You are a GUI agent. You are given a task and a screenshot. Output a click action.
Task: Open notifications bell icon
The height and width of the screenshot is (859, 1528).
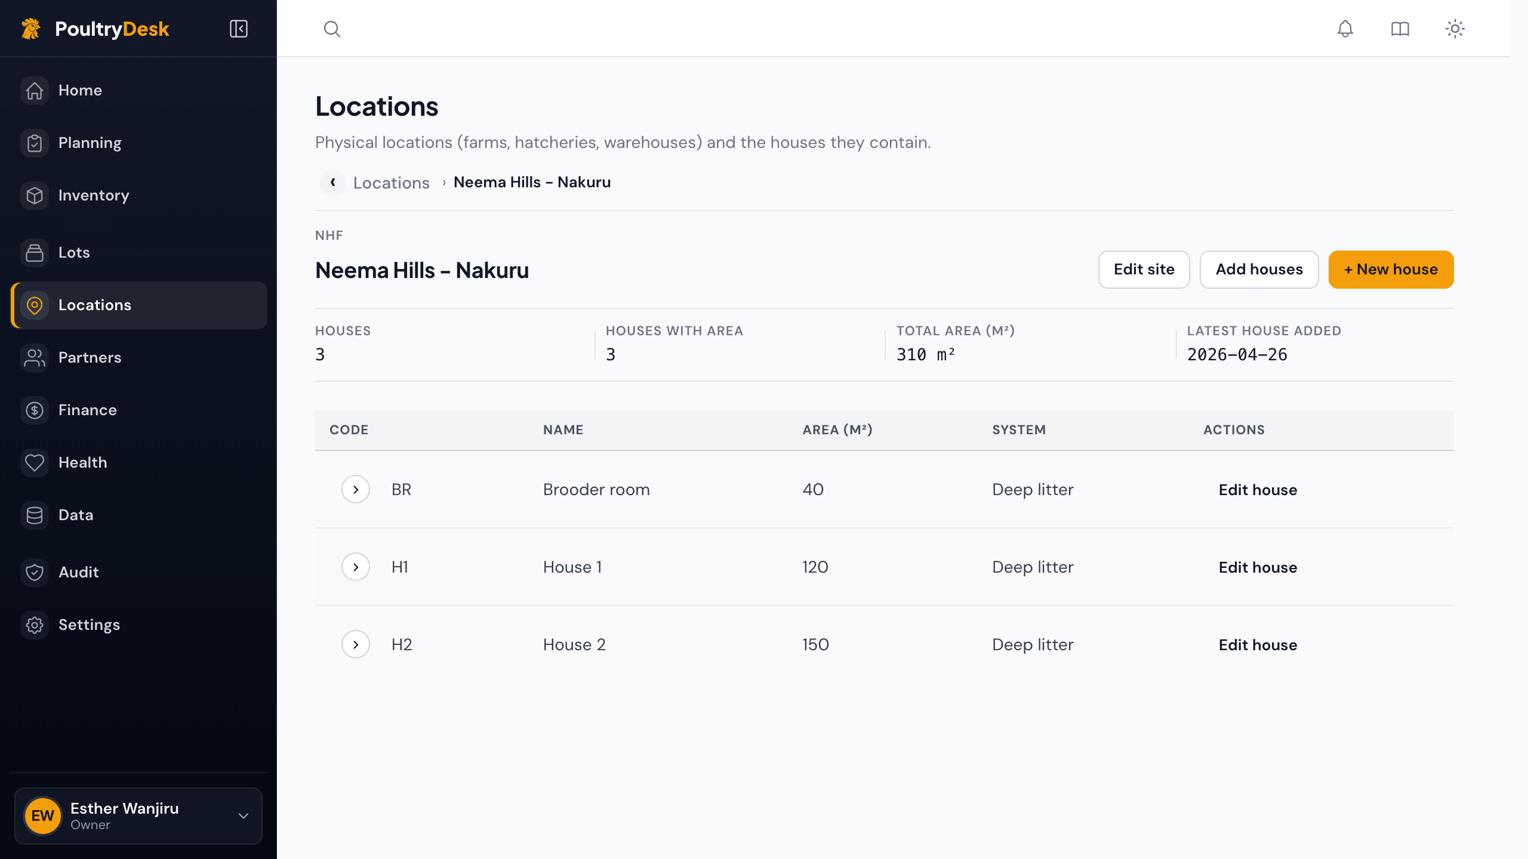click(x=1345, y=29)
